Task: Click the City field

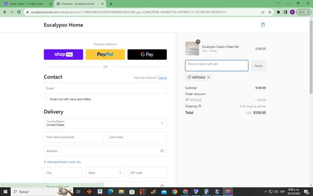Action: click(x=63, y=172)
